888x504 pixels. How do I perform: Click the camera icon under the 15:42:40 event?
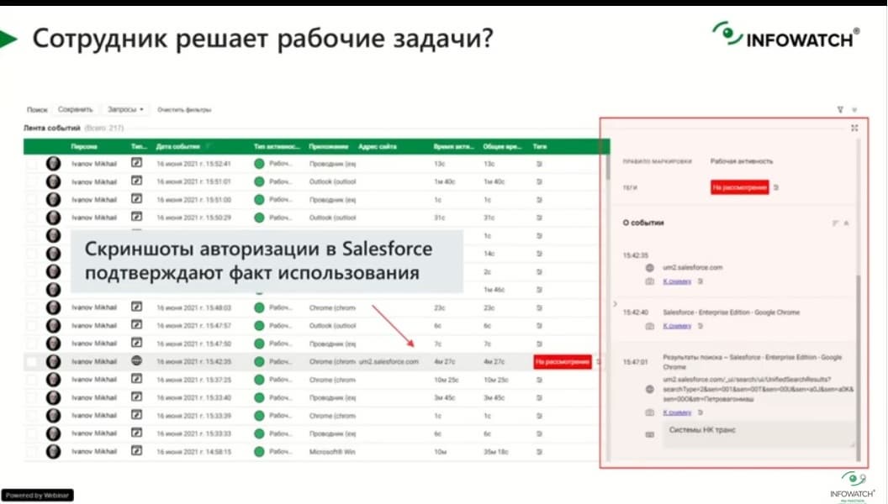coord(649,326)
